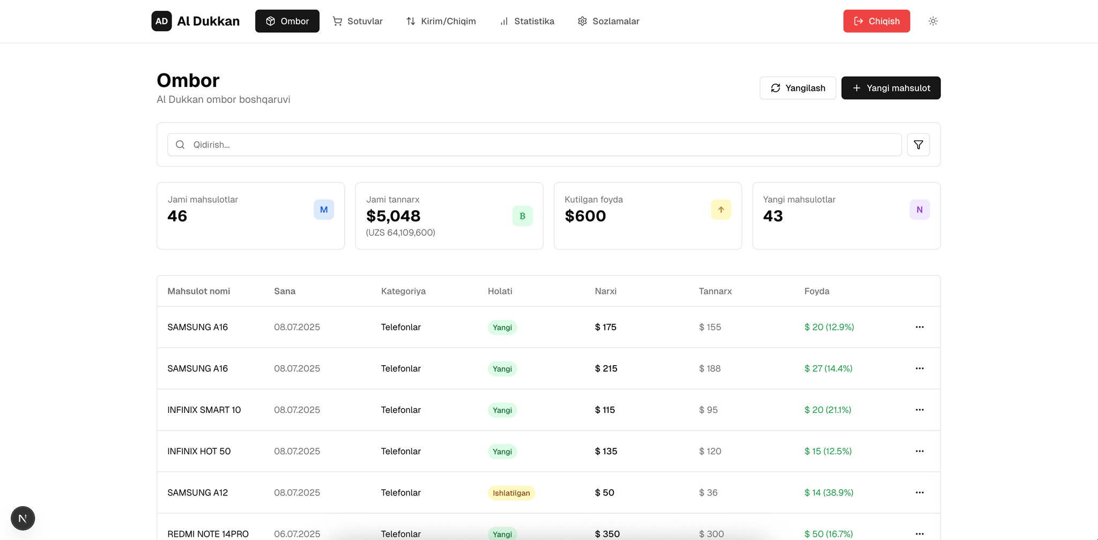The width and height of the screenshot is (1098, 540).
Task: Open the actions menu for SAMSUNG A12
Action: pos(919,492)
